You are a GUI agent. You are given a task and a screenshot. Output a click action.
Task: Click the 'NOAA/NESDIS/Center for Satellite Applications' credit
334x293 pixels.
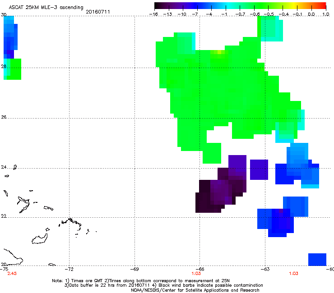pos(195,290)
